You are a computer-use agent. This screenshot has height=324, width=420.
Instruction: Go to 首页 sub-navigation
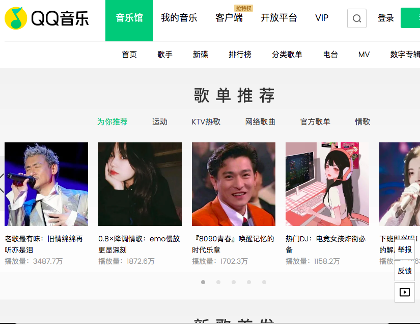(129, 55)
